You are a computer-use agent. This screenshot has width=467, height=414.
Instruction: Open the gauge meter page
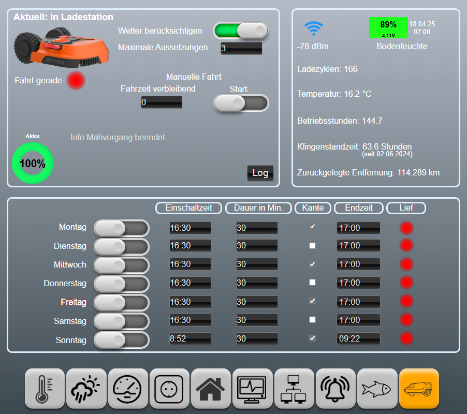click(128, 389)
